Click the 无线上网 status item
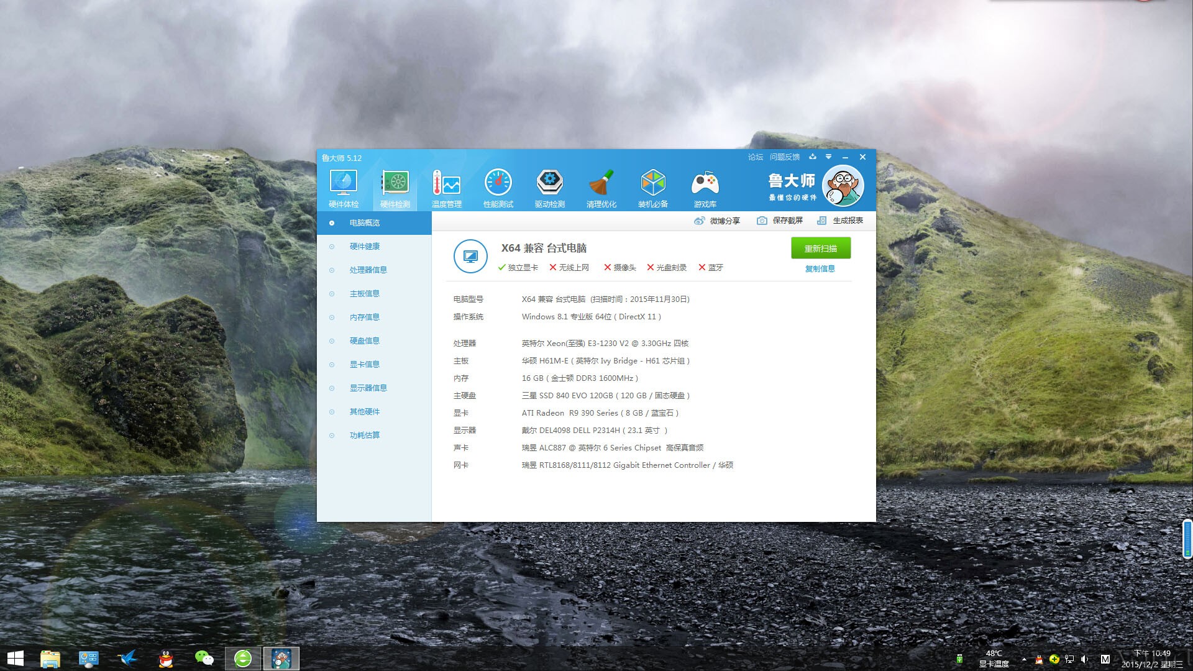 tap(569, 267)
